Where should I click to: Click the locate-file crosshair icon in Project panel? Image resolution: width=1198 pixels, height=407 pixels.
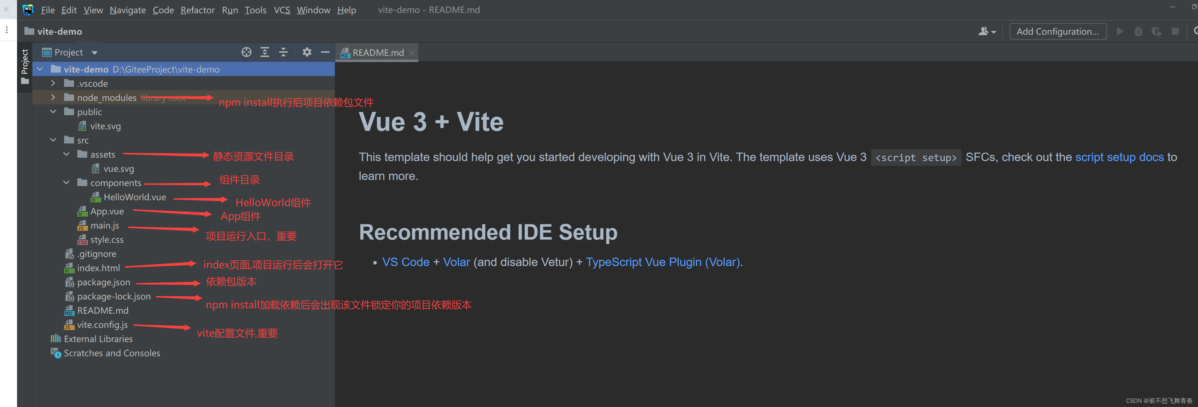pyautogui.click(x=247, y=52)
